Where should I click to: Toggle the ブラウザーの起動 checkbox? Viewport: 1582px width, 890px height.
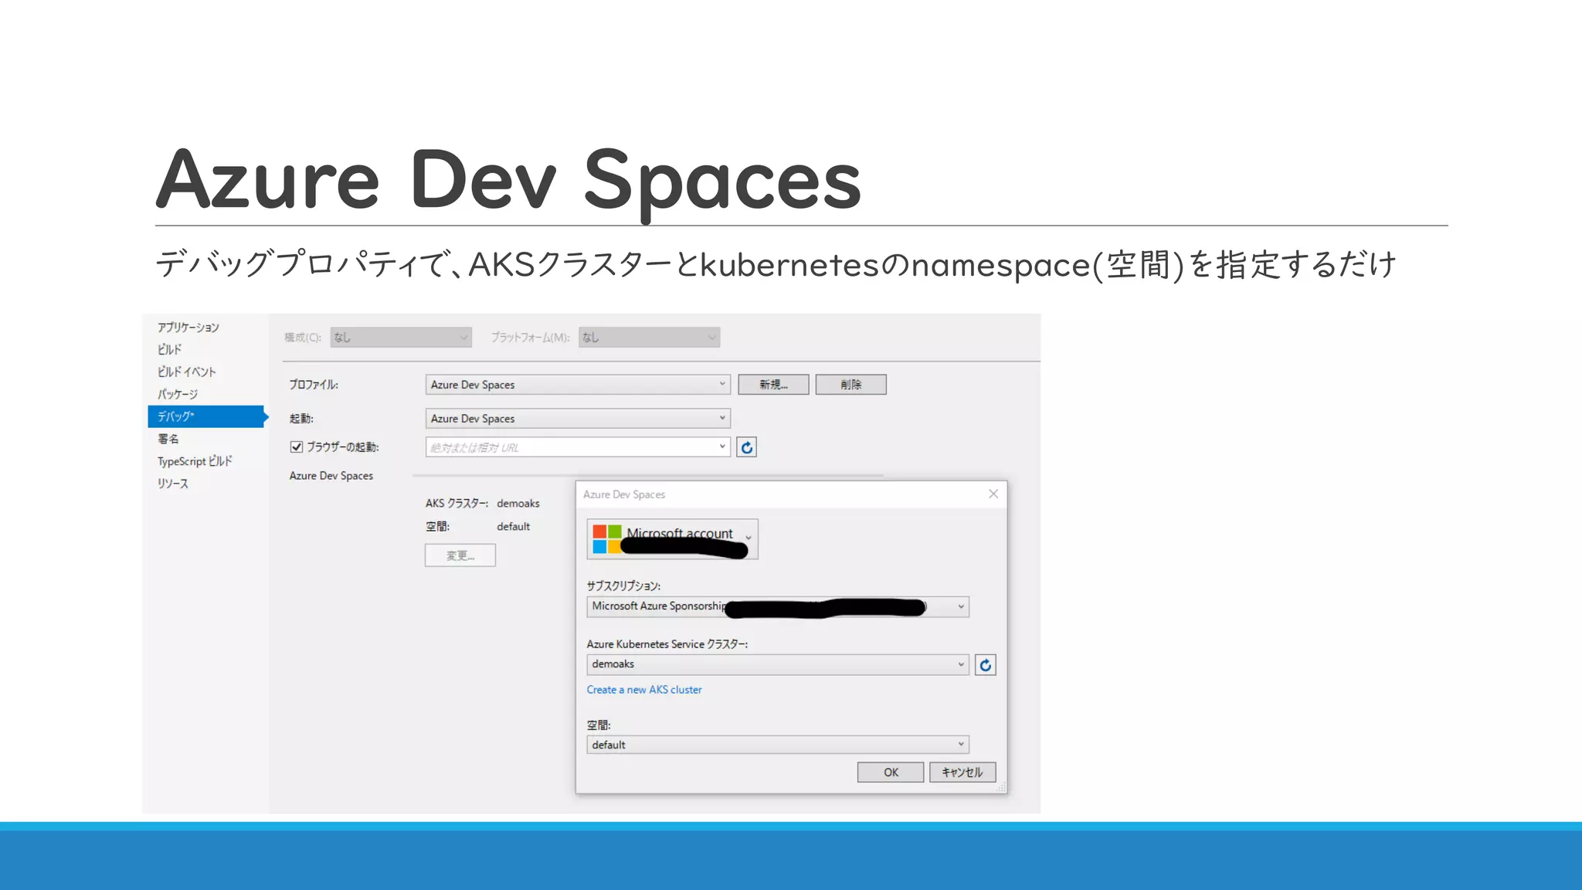297,447
